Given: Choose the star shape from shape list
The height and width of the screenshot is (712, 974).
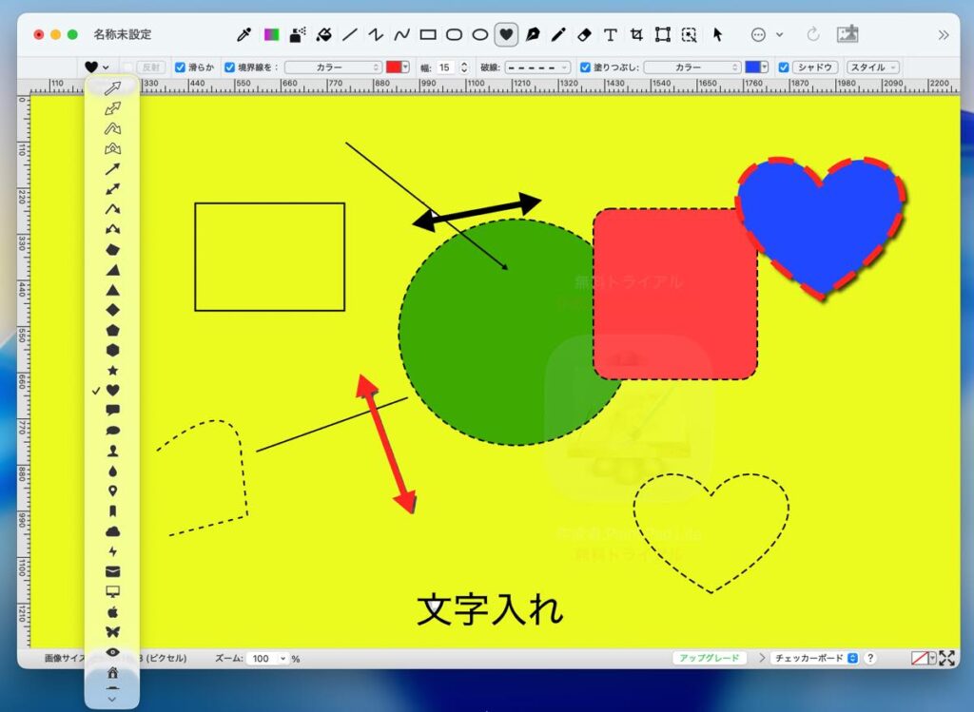Looking at the screenshot, I should pyautogui.click(x=112, y=370).
